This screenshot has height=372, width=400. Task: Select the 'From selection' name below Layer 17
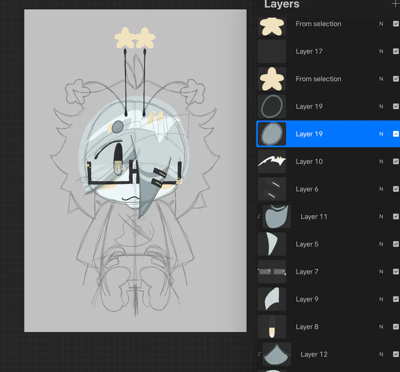tap(318, 79)
